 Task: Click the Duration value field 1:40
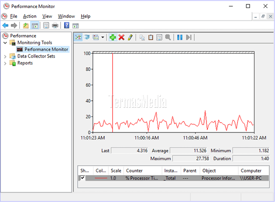coord(251,158)
